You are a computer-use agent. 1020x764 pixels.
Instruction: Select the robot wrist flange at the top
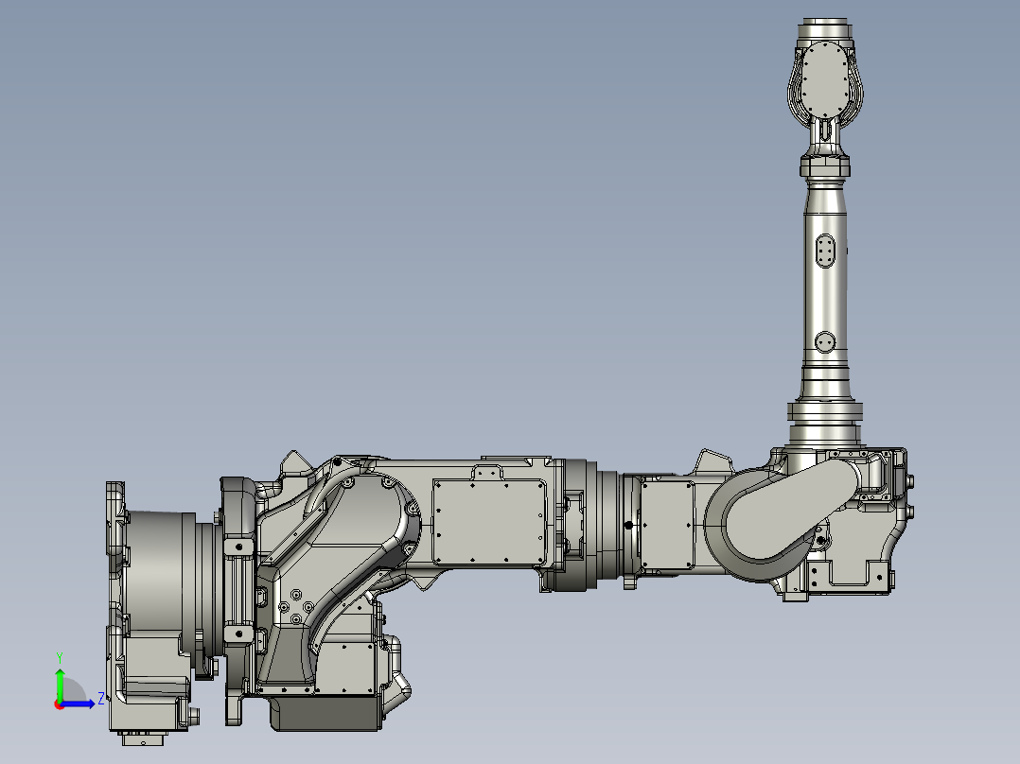pos(825,78)
